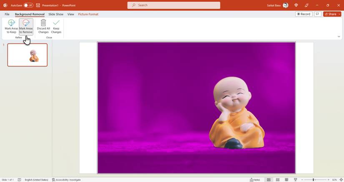Click the Share button
The height and width of the screenshot is (182, 344).
click(330, 14)
